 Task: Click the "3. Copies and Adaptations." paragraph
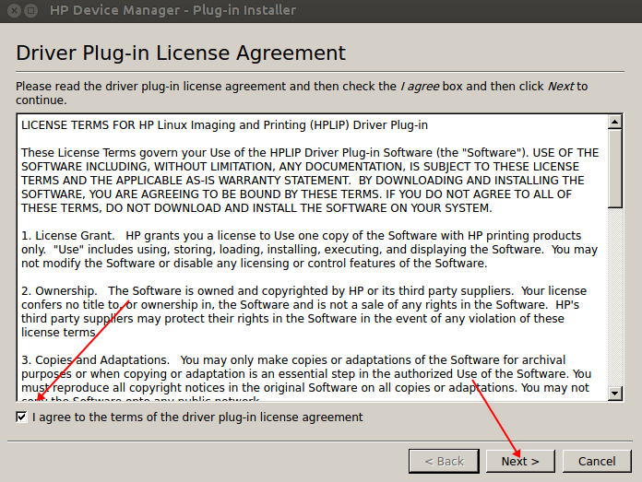tap(306, 380)
